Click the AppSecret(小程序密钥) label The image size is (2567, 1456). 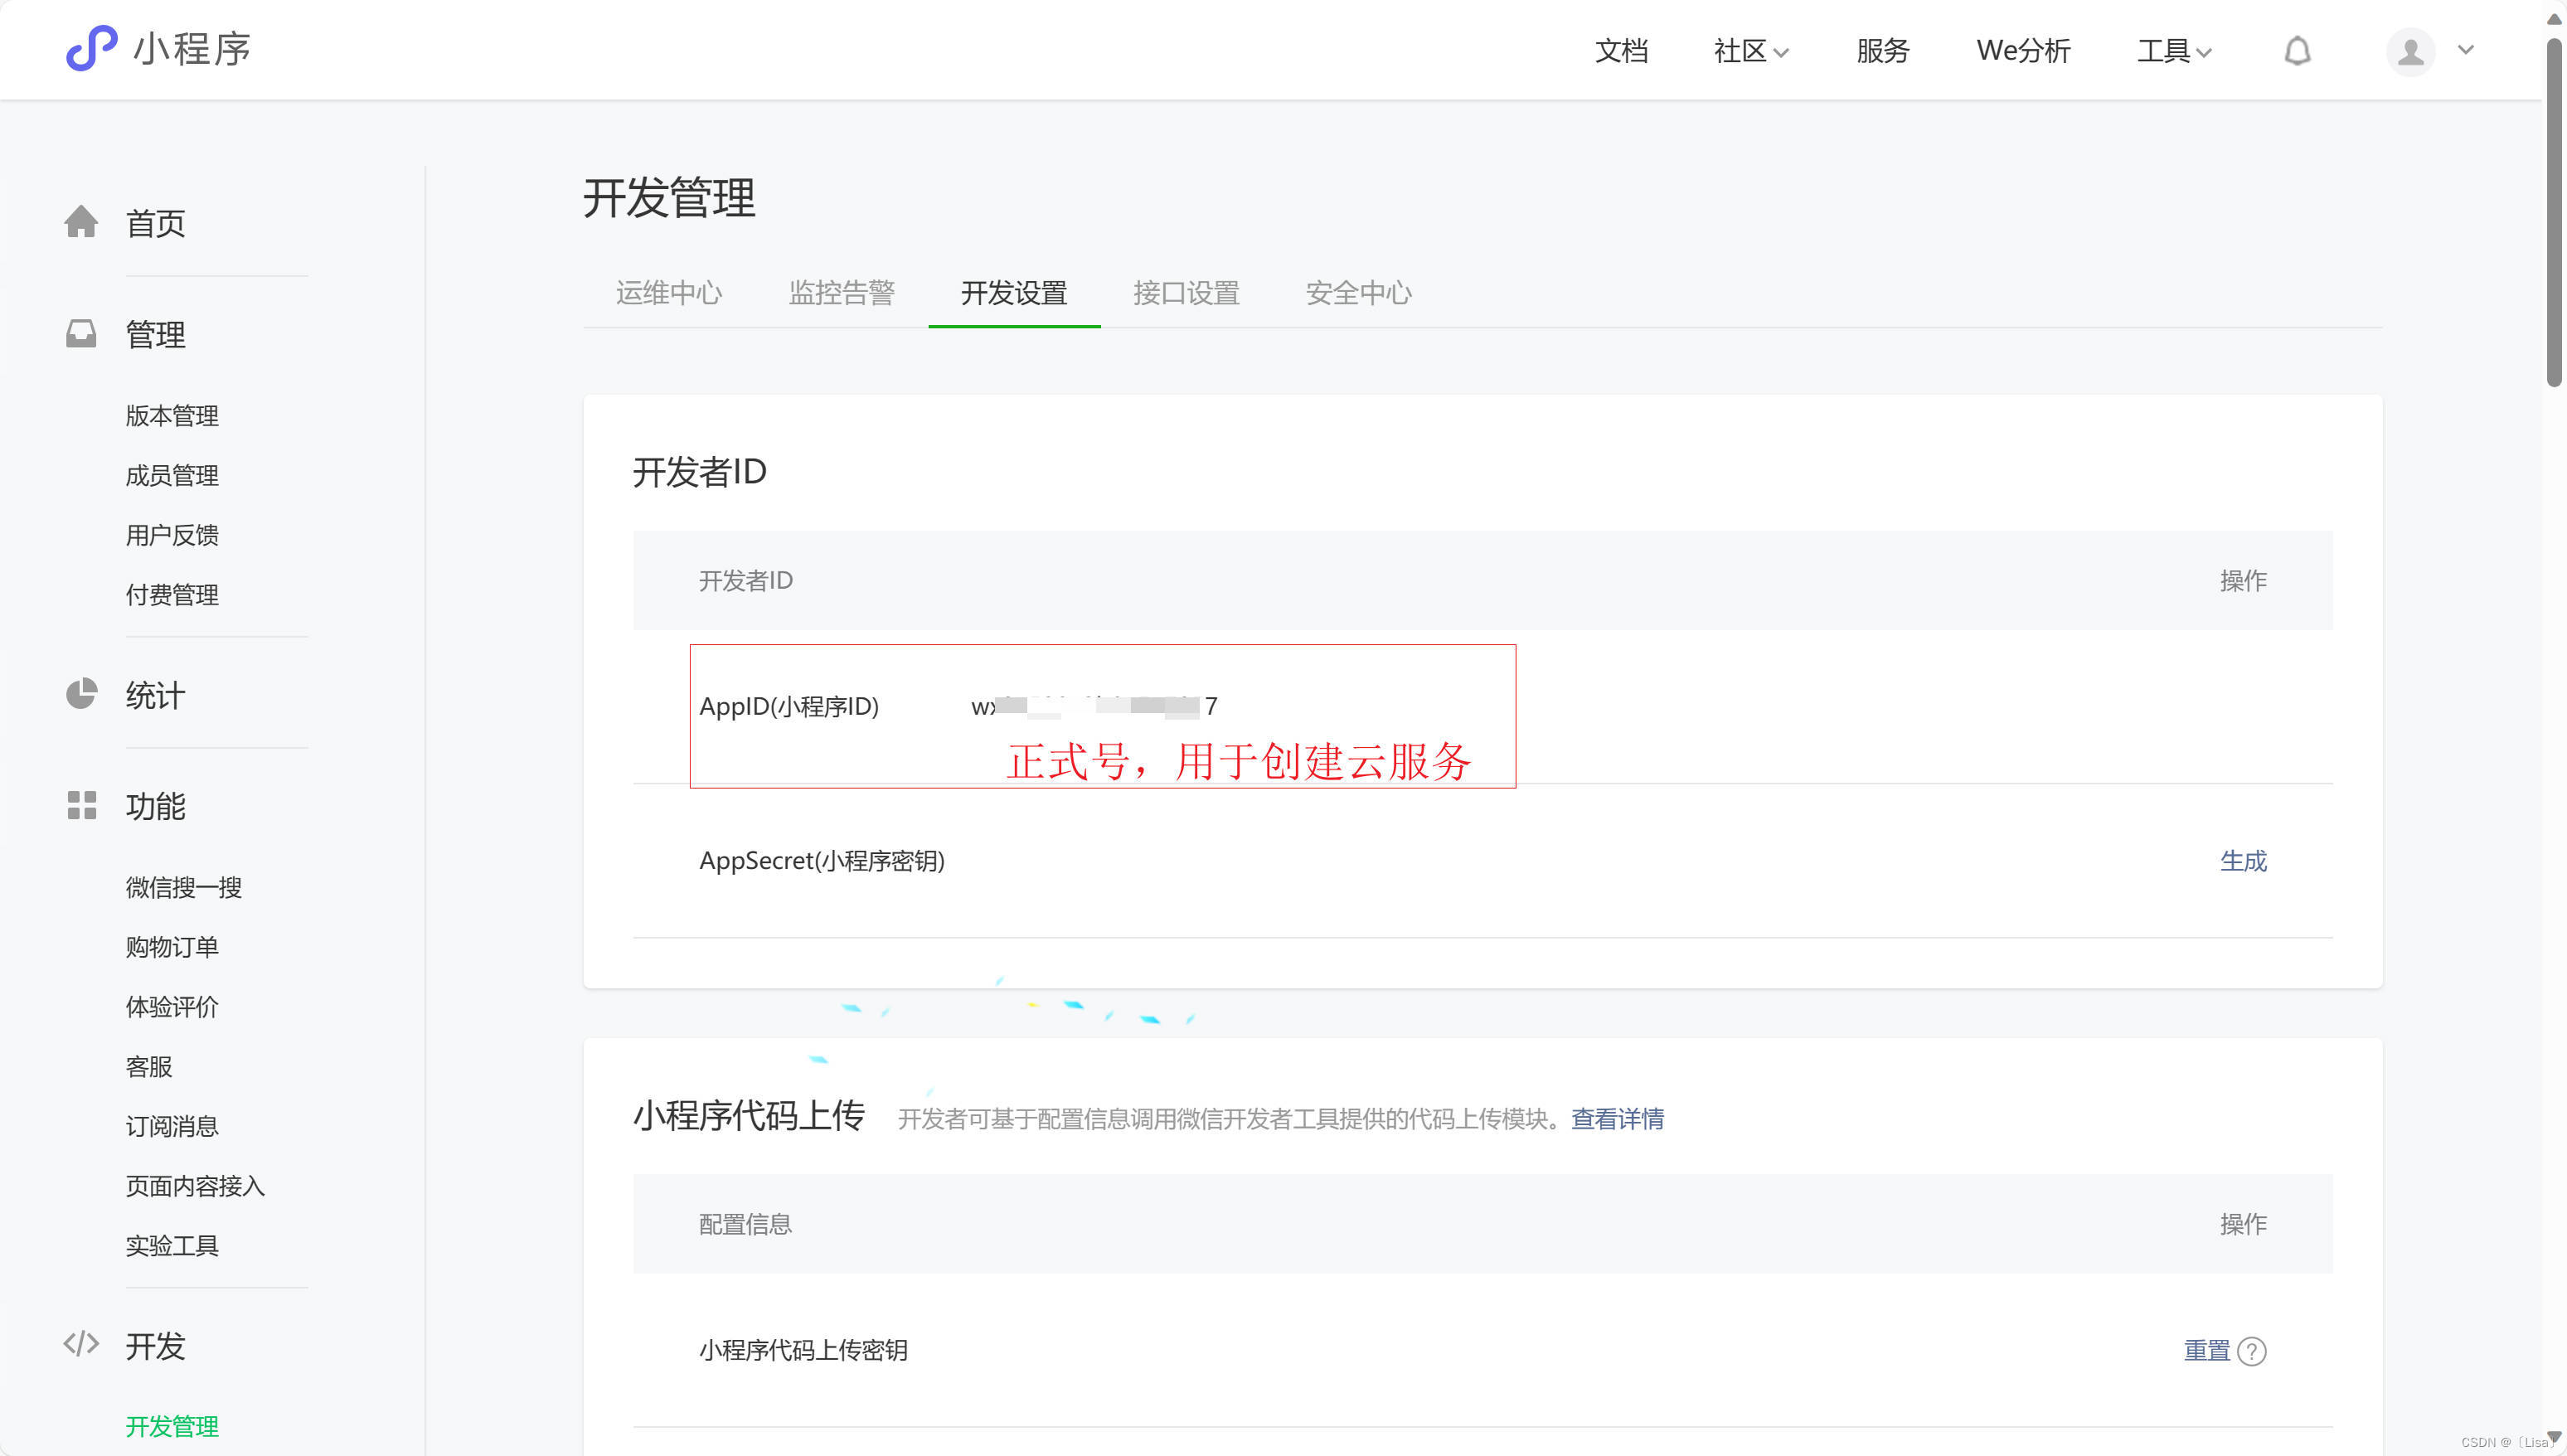822,861
